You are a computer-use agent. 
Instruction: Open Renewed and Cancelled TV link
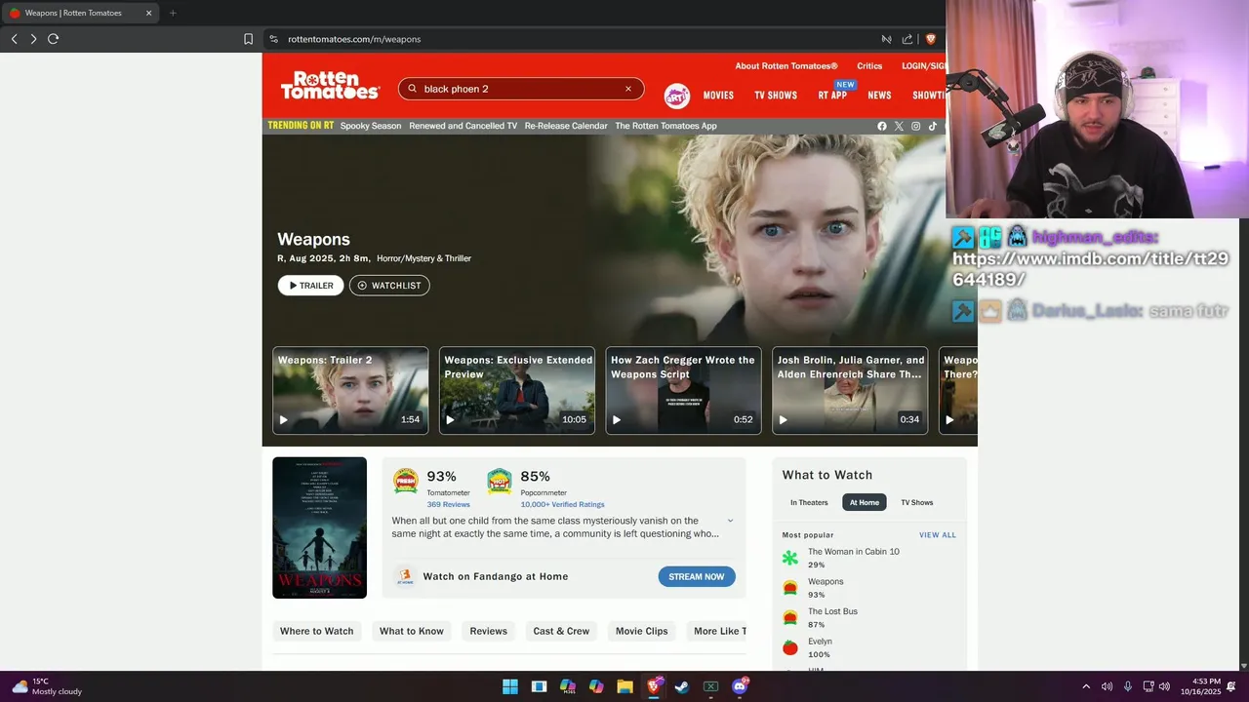[x=463, y=126]
